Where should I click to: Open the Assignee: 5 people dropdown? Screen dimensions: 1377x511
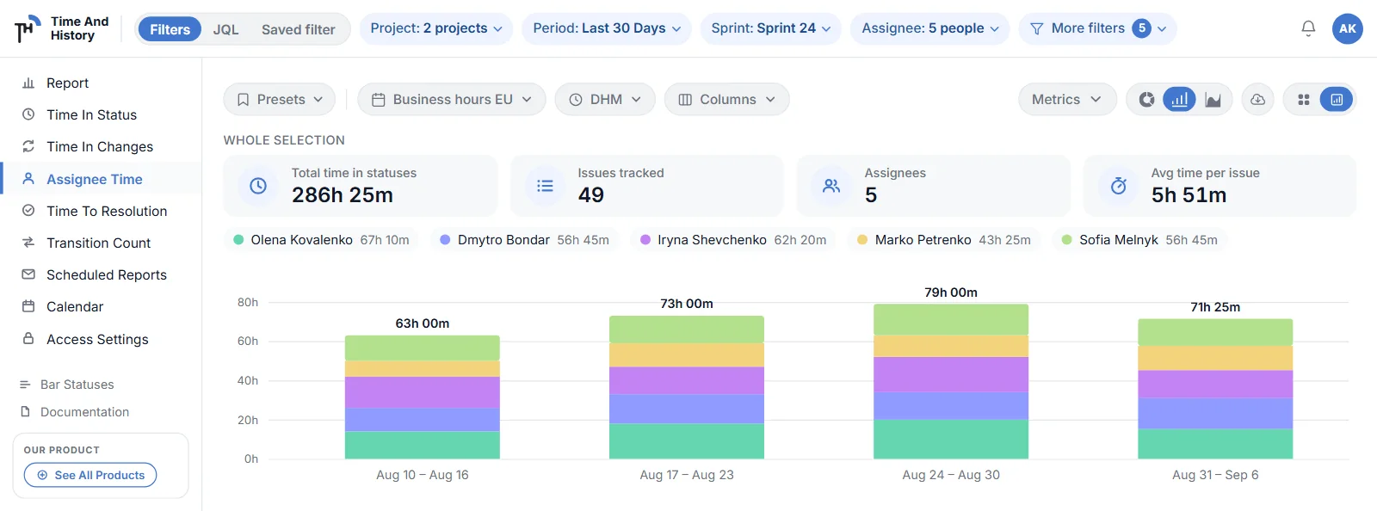point(930,28)
